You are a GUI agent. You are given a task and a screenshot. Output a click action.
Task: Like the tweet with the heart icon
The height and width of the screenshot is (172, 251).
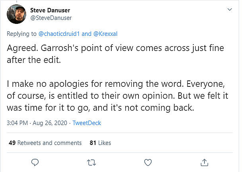[148, 162]
